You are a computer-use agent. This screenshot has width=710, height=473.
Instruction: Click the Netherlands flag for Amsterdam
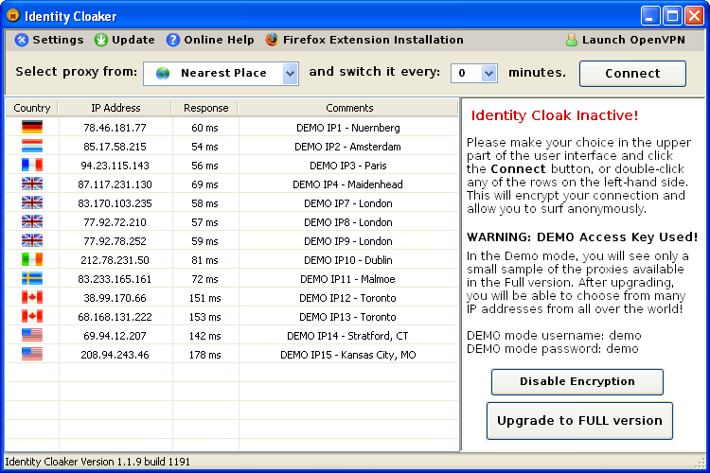[32, 147]
